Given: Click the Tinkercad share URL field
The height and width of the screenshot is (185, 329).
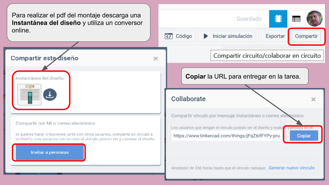Looking at the screenshot, I should tap(227, 136).
